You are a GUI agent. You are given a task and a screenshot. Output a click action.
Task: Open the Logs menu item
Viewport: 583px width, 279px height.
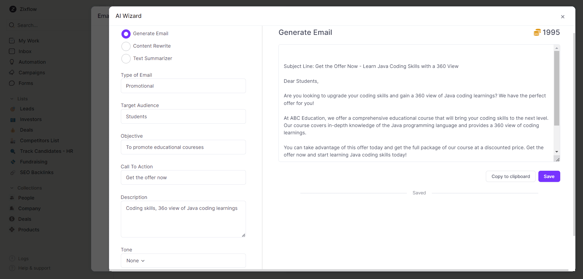point(23,258)
